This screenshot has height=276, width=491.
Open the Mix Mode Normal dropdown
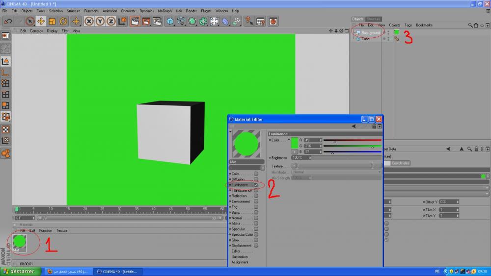[x=336, y=172]
